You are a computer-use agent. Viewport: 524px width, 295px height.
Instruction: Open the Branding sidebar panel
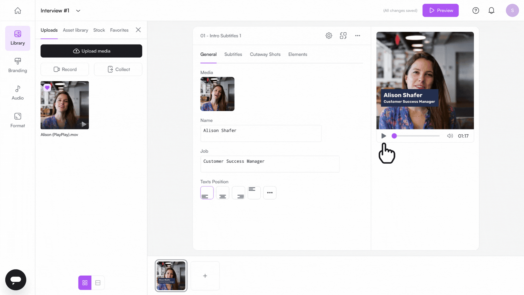tap(18, 65)
